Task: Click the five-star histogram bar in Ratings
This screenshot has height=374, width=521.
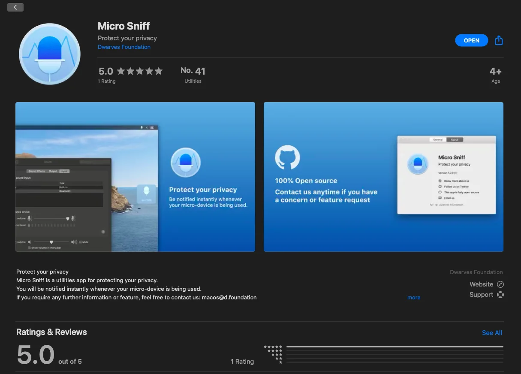Action: pos(395,347)
